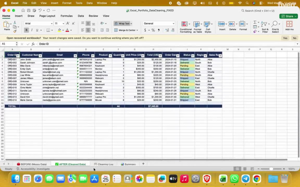This screenshot has width=300, height=187.
Task: Open the font size dropdown
Action: 63,23
